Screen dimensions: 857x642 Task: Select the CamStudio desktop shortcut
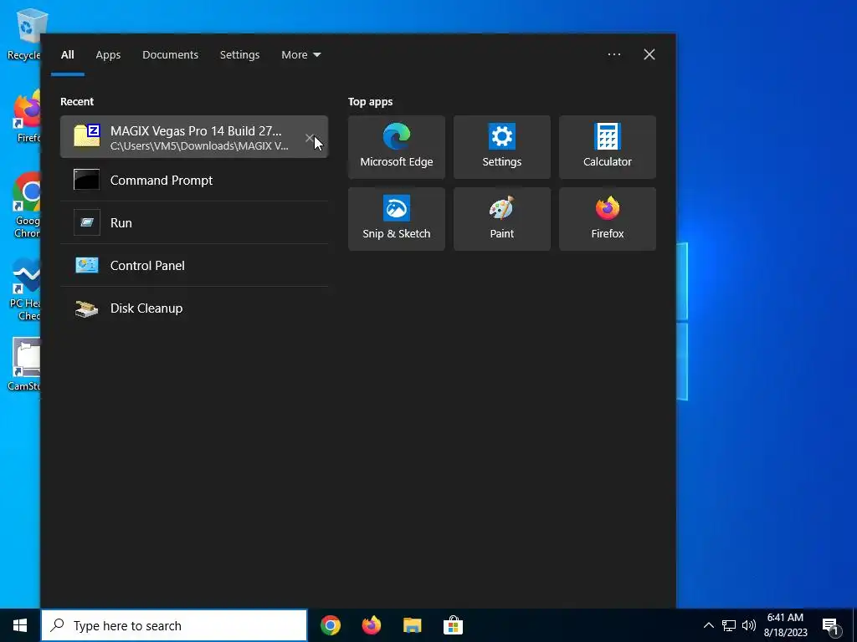[x=24, y=364]
